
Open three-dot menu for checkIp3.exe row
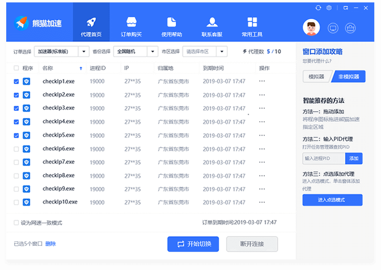[262, 108]
